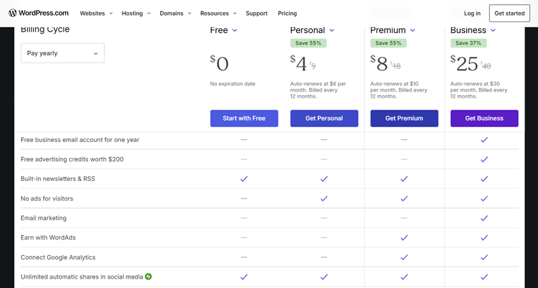The image size is (538, 288).
Task: Click Business checkmark for Built-in newsletters & RSS
Action: [x=484, y=179]
